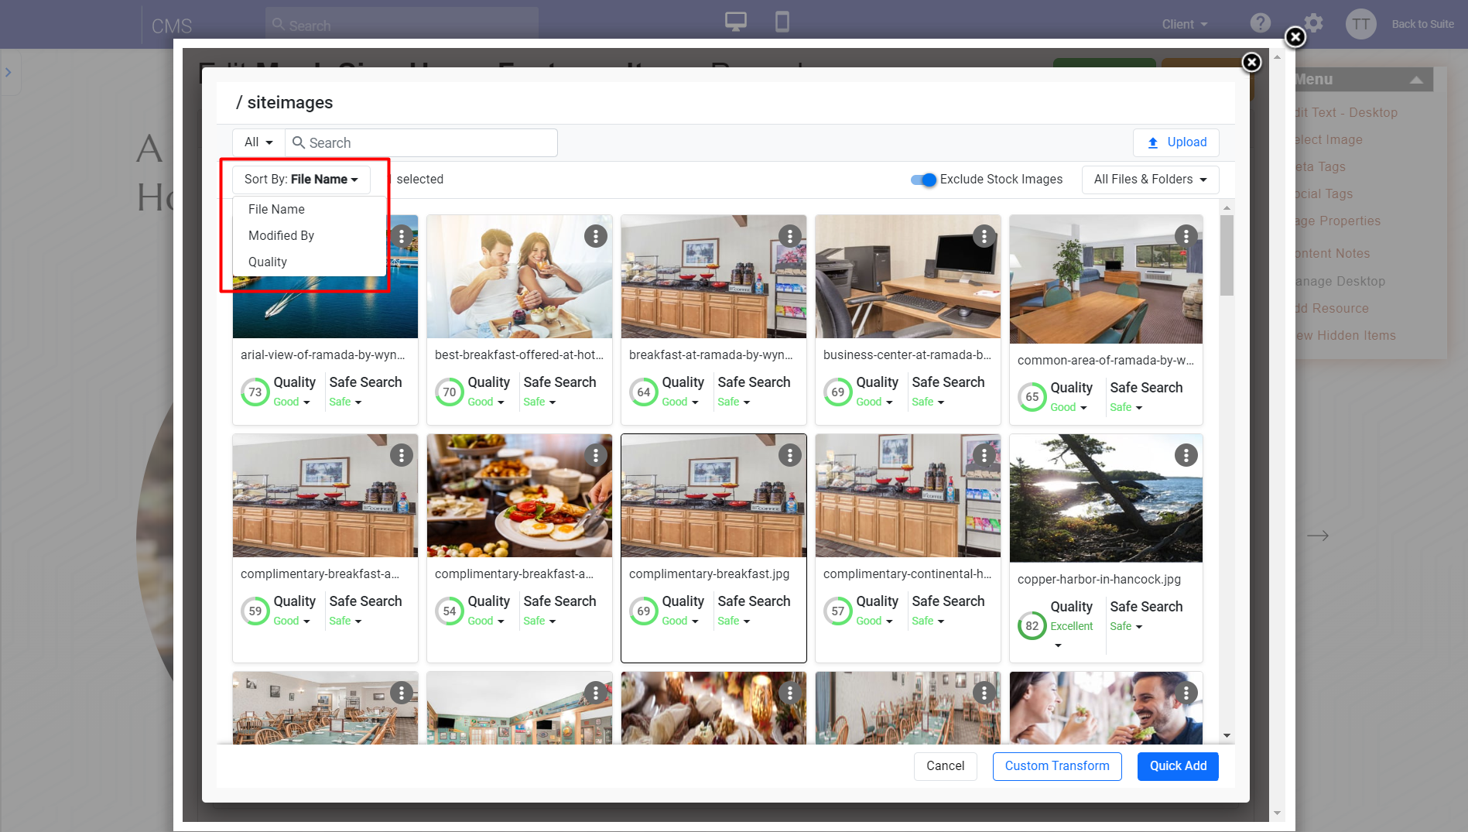
Task: Click quality score 82 circle for copper-harbor
Action: pyautogui.click(x=1032, y=625)
